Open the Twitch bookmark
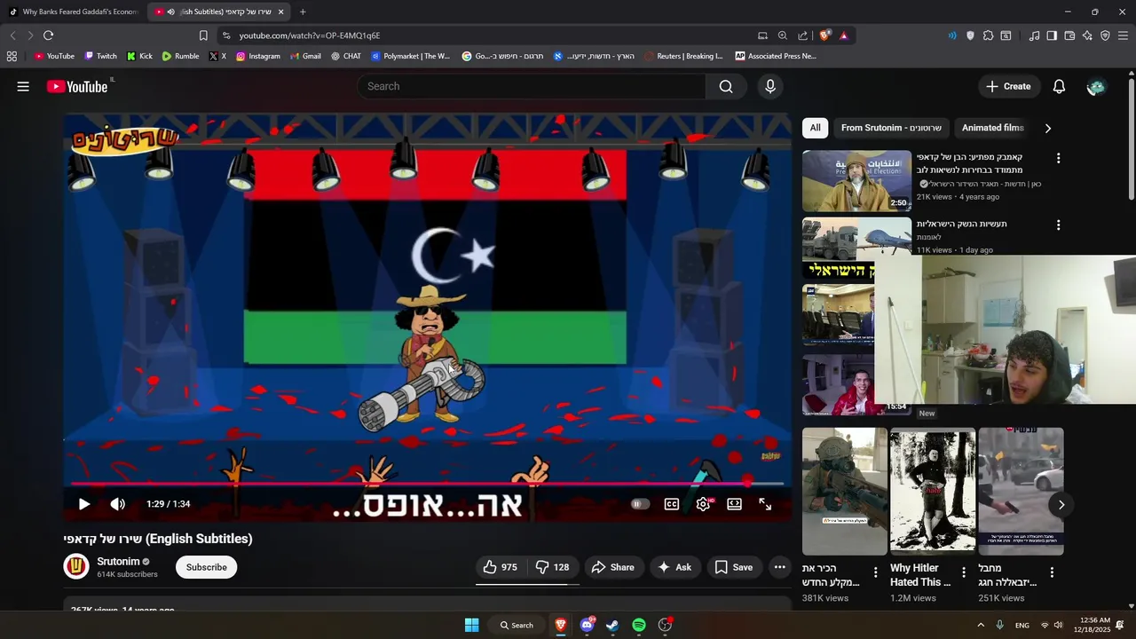The width and height of the screenshot is (1136, 639). pyautogui.click(x=100, y=56)
